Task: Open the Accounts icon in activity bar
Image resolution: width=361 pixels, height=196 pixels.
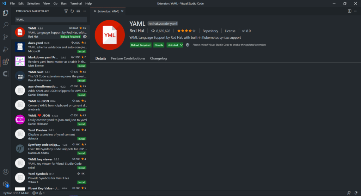Action: 6,172
